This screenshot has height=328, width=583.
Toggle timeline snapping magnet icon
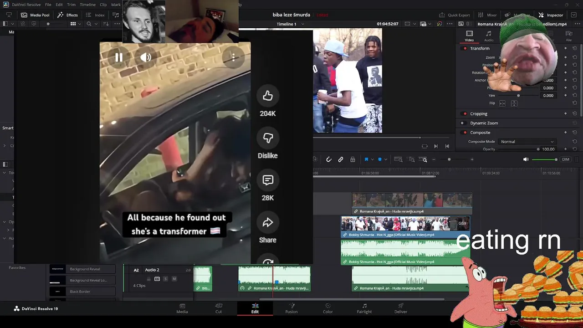pyautogui.click(x=329, y=159)
